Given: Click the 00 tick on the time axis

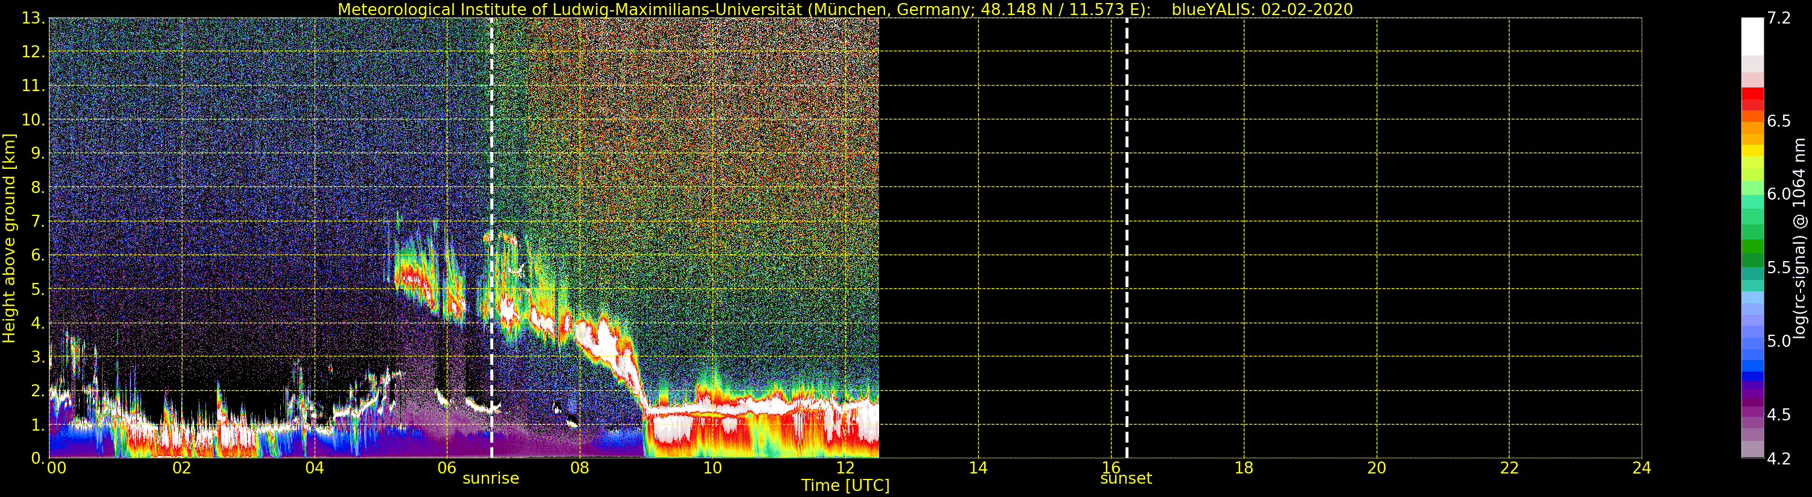Looking at the screenshot, I should pos(56,468).
